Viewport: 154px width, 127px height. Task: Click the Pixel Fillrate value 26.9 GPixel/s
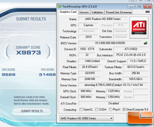(x=90, y=67)
